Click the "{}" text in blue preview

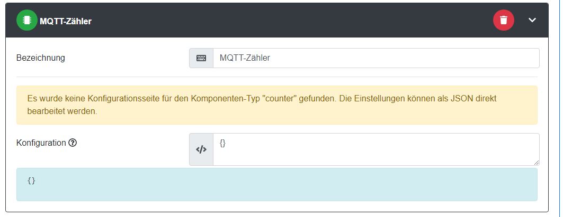click(31, 181)
